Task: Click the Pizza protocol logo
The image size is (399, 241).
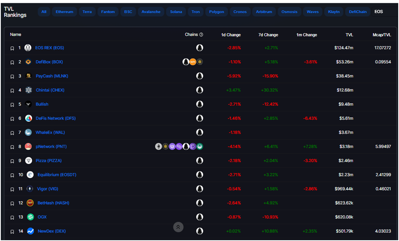Action: 29,161
